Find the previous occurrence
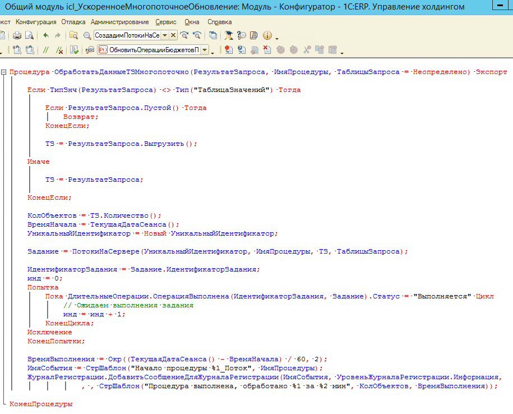This screenshot has height=414, width=513. 197,35
